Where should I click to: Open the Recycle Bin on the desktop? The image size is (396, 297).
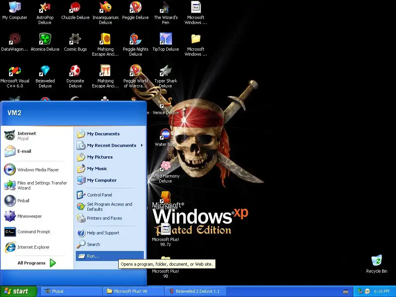click(377, 264)
